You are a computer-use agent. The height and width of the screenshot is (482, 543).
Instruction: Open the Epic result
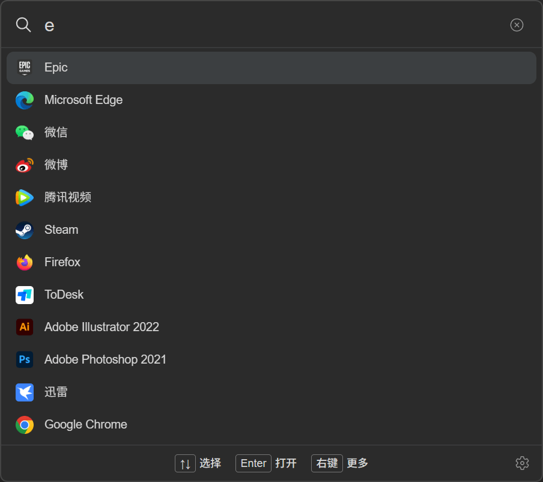coord(271,67)
